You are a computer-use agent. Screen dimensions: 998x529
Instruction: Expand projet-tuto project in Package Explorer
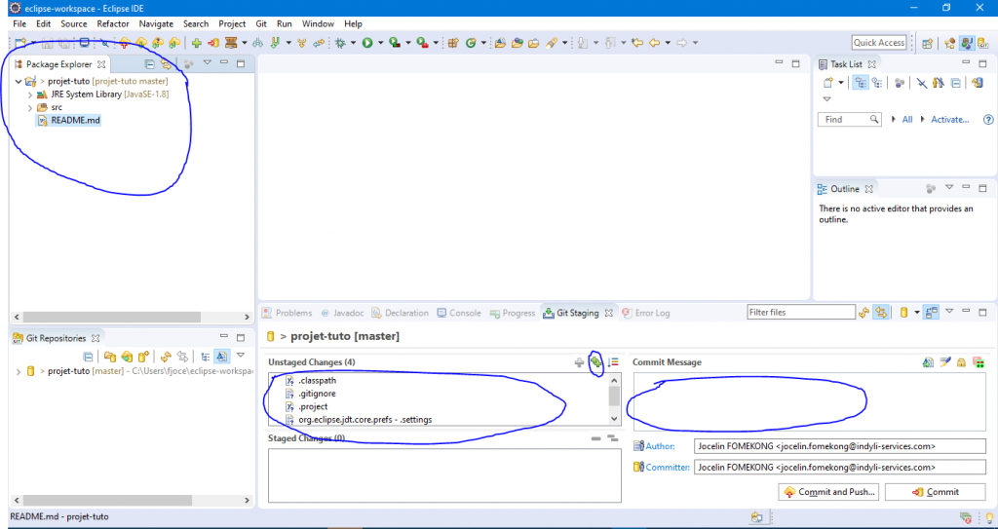click(19, 82)
